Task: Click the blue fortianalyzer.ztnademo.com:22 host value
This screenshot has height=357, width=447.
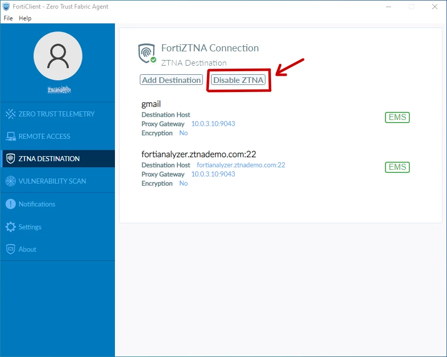Action: tap(241, 165)
